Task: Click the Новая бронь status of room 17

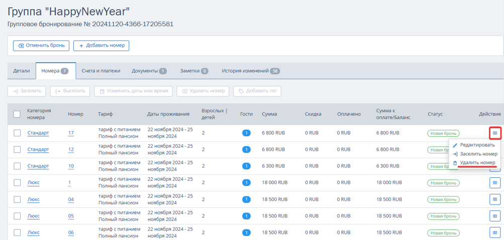Action: (443, 133)
